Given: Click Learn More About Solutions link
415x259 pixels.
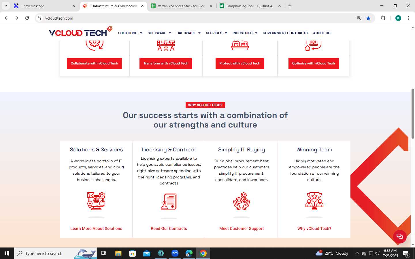Looking at the screenshot, I should (96, 228).
